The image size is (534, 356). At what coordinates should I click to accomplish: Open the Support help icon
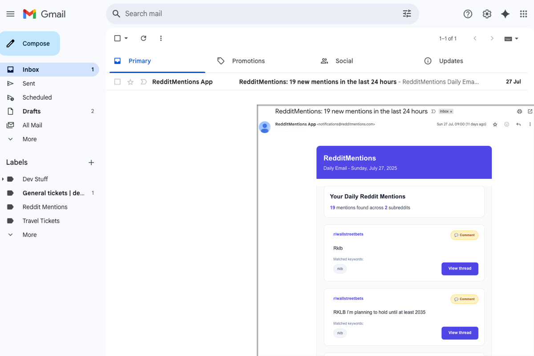[468, 14]
